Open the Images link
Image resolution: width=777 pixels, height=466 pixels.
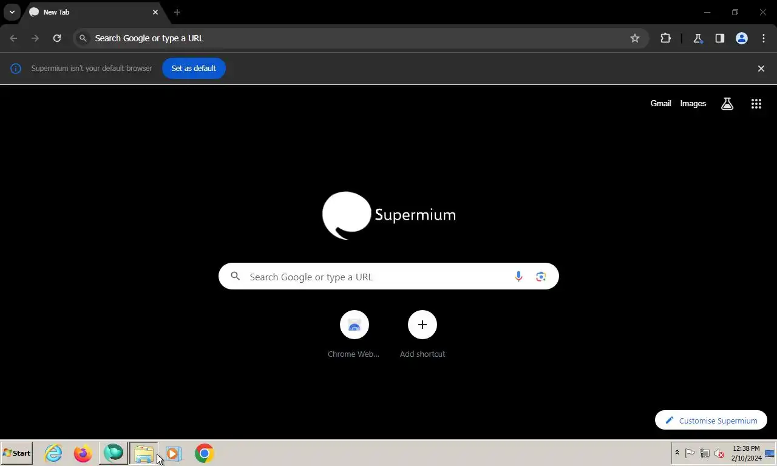(693, 104)
